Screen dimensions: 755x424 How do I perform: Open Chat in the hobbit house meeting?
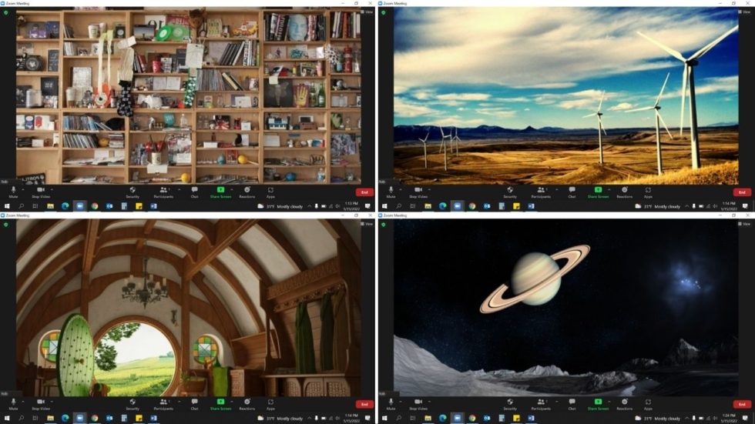194,403
